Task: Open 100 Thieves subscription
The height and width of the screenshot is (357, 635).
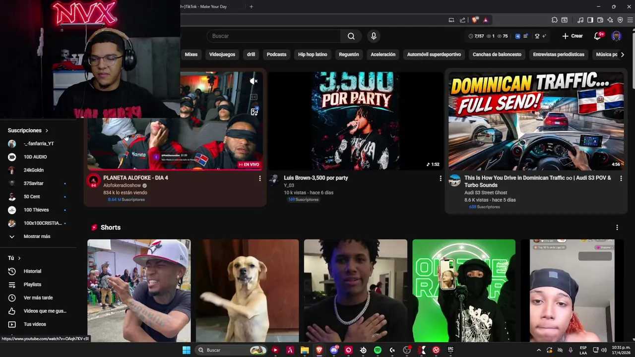Action: 36,210
